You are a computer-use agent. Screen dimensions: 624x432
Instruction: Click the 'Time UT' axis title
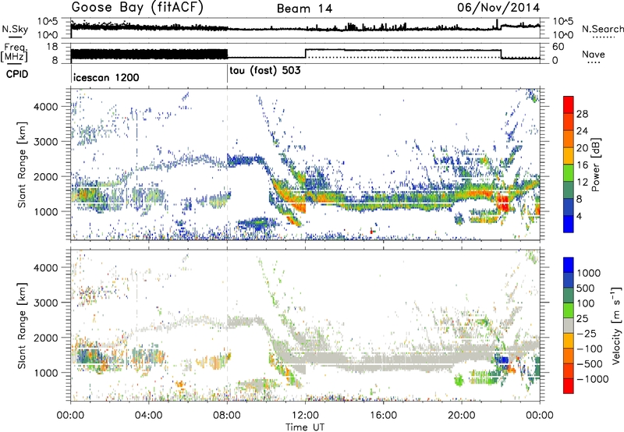click(x=305, y=427)
